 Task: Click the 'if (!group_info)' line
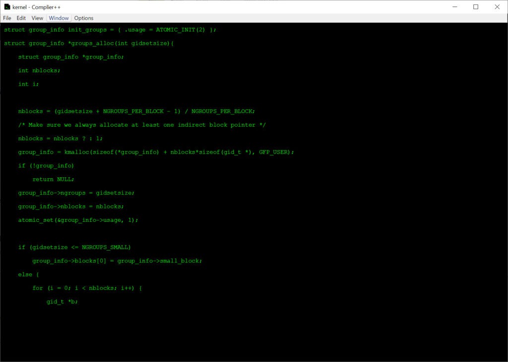(46, 165)
